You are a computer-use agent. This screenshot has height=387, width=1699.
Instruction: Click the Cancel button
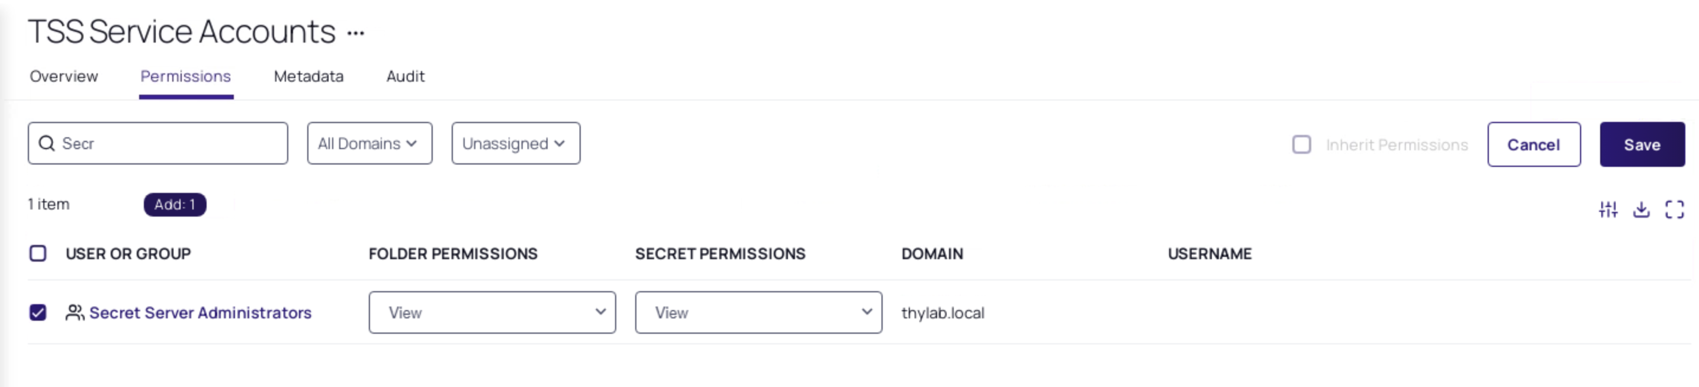coord(1534,144)
